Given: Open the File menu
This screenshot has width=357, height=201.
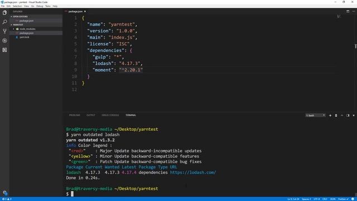Looking at the screenshot, I should (x=3, y=6).
